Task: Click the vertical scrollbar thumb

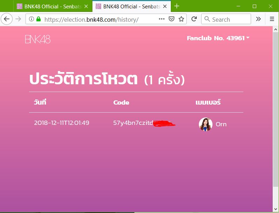Action: (x=275, y=109)
